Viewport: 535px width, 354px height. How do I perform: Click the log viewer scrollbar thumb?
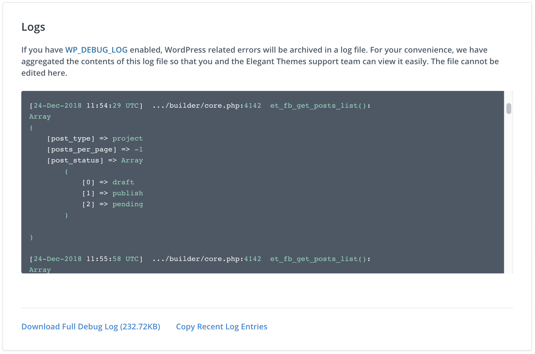tap(509, 109)
